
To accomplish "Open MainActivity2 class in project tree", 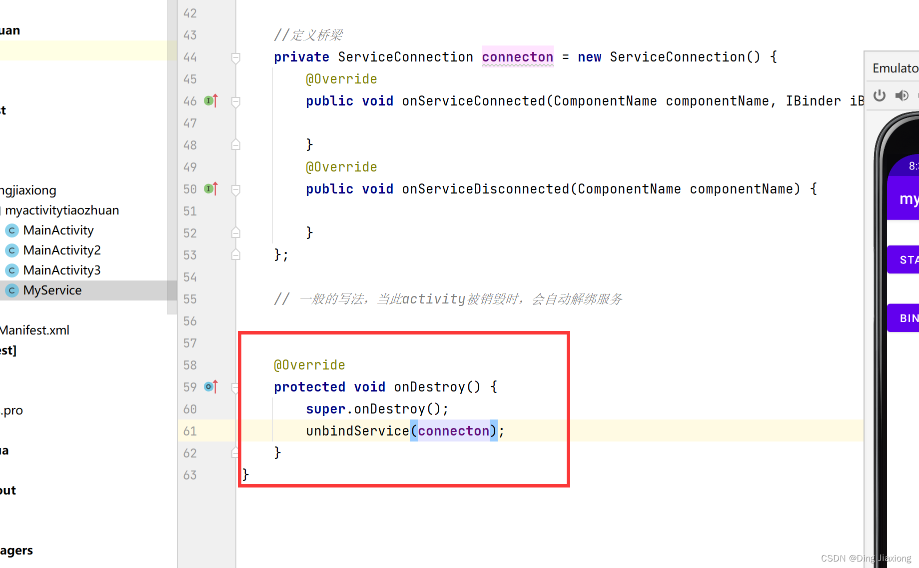I will click(x=61, y=250).
